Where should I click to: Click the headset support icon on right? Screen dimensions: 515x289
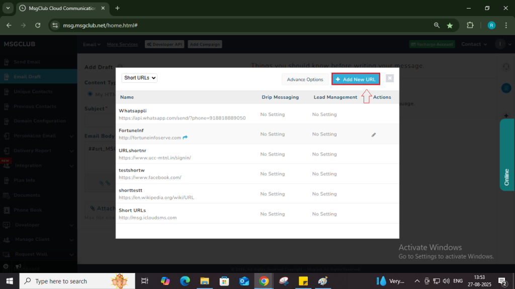tap(506, 67)
